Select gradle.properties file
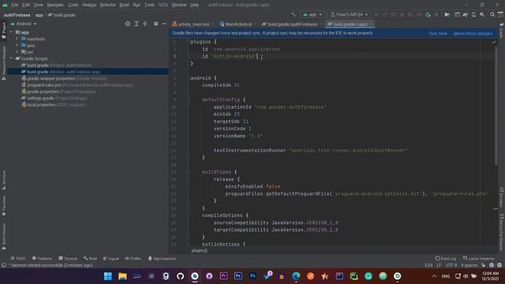505x284 pixels. point(58,92)
